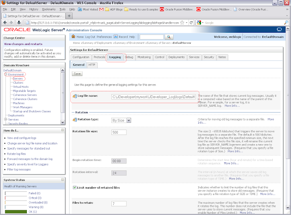This screenshot has height=215, width=291.
Task: Open the ADF Blogs bookmark folder
Action: click(114, 9)
